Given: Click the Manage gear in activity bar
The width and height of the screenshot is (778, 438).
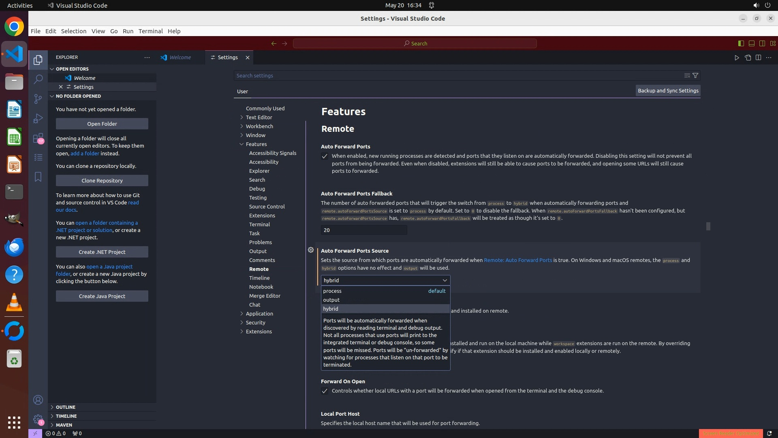Looking at the screenshot, I should pyautogui.click(x=38, y=420).
